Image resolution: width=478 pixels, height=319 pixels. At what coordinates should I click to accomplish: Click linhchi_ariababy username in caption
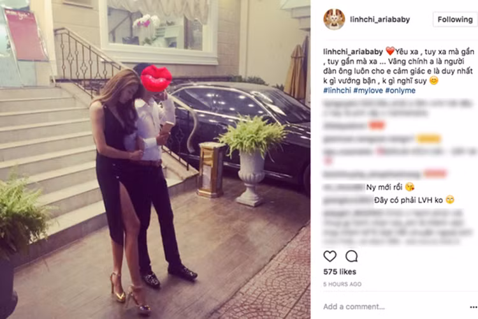tap(353, 52)
